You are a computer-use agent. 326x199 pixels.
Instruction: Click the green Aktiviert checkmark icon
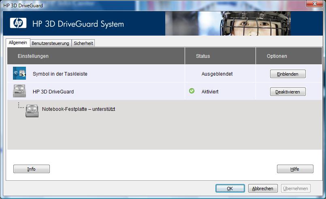[192, 91]
